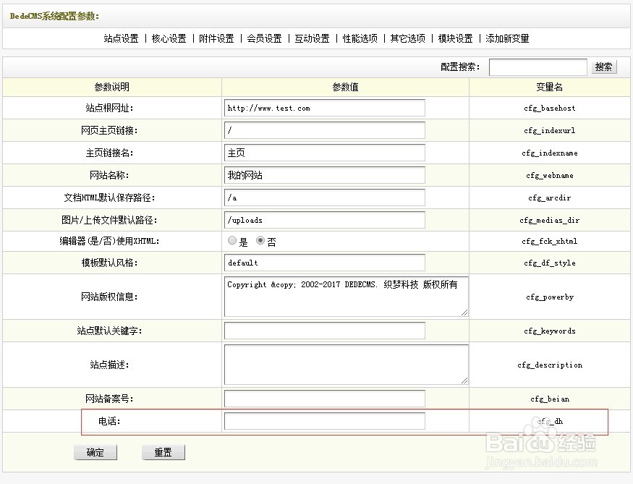Click the cfg_df_style variable name

click(549, 263)
